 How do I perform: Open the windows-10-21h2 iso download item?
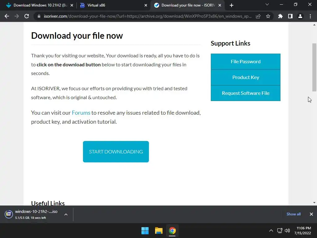click(32, 214)
